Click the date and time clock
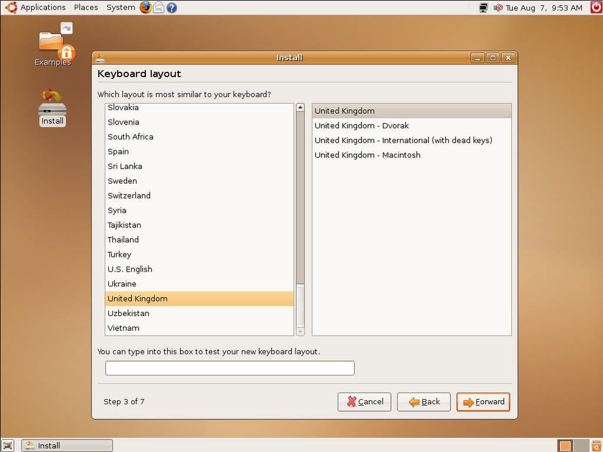This screenshot has width=603, height=452. tap(544, 8)
